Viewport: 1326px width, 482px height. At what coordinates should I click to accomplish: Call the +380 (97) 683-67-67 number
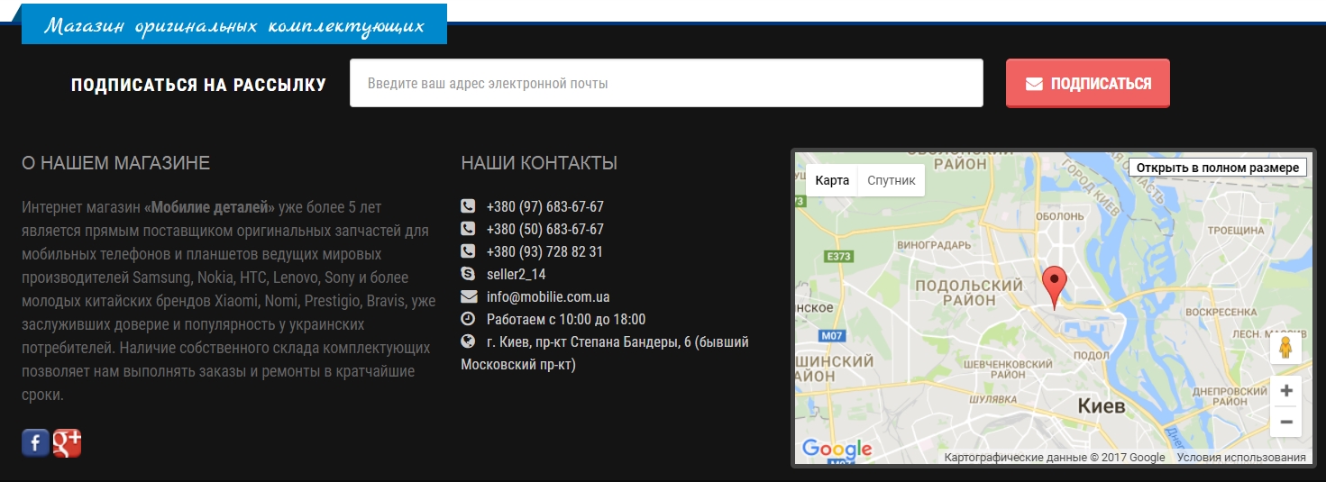click(x=544, y=206)
